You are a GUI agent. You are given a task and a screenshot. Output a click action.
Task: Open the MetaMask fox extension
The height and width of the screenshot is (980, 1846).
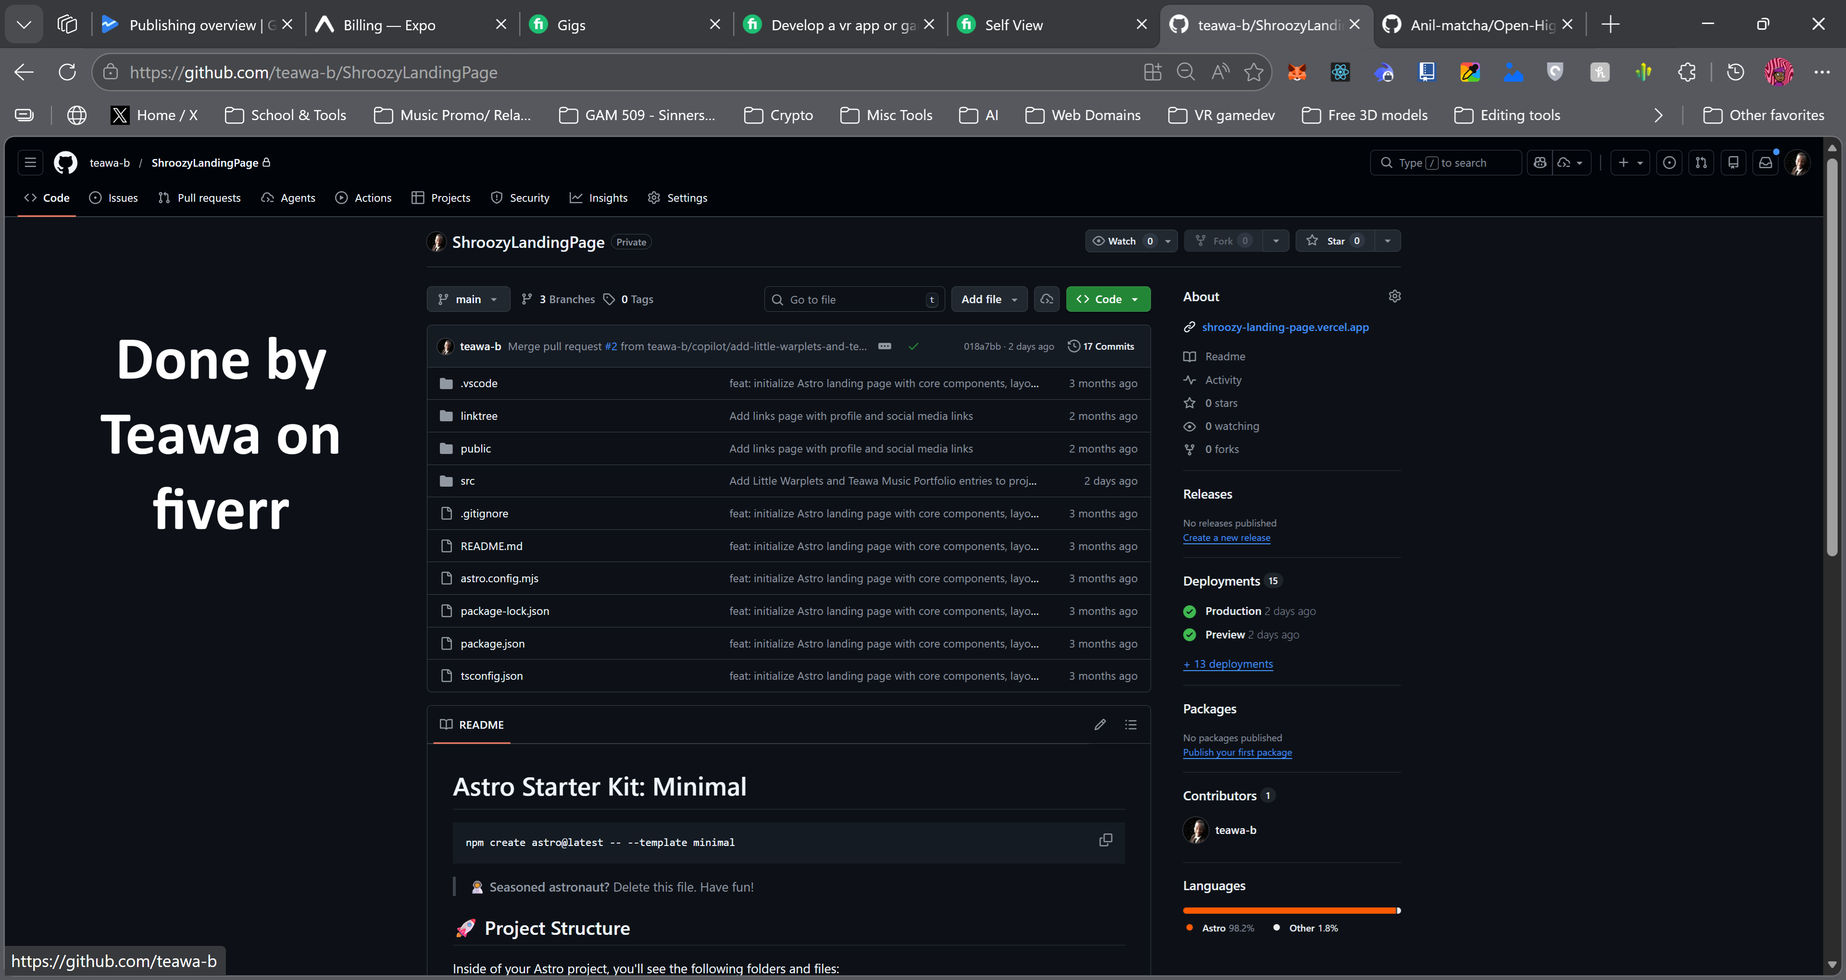pyautogui.click(x=1297, y=72)
